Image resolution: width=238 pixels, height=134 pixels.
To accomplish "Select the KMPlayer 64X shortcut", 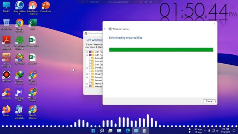I will [x=19, y=95].
